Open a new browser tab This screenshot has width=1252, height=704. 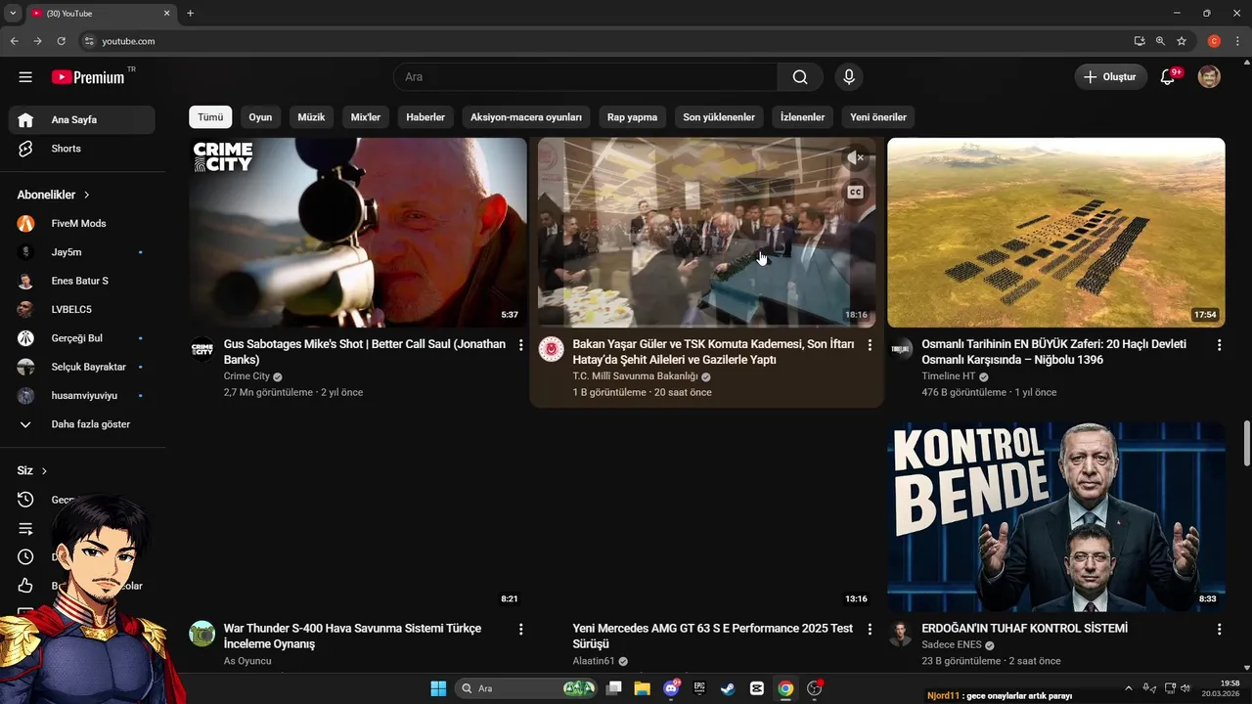(190, 13)
